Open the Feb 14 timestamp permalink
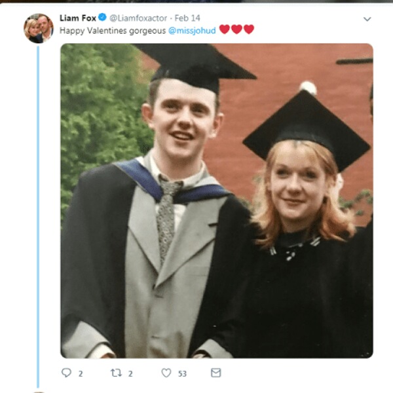 (187, 18)
